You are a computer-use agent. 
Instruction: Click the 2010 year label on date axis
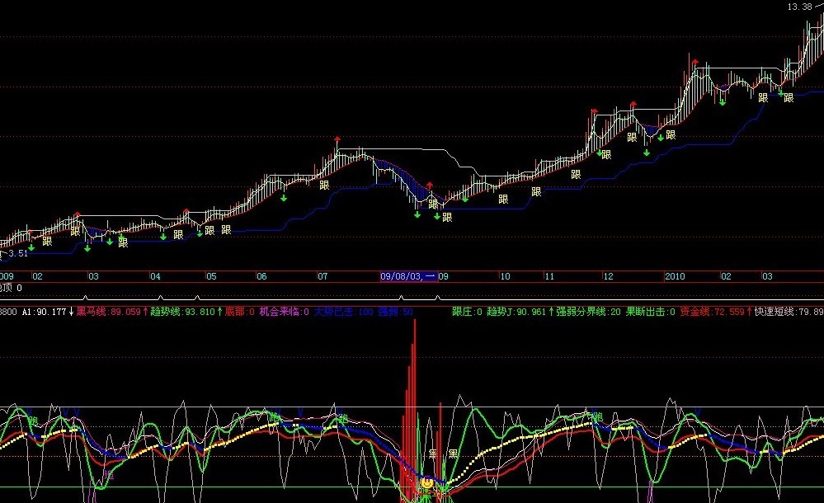point(675,276)
